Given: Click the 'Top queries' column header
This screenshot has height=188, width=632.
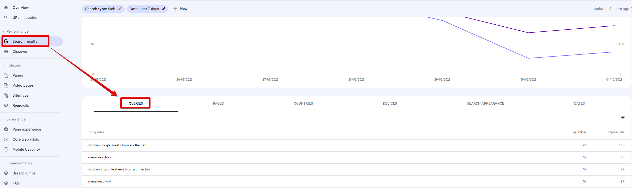Looking at the screenshot, I should pos(96,132).
